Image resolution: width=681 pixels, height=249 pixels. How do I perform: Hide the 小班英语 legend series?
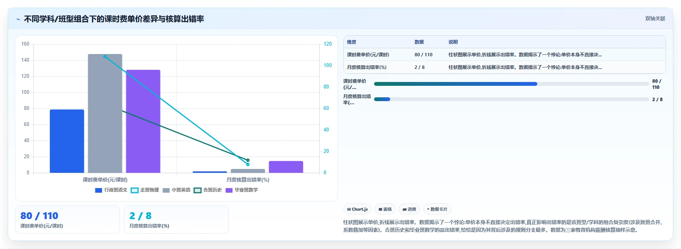point(176,190)
